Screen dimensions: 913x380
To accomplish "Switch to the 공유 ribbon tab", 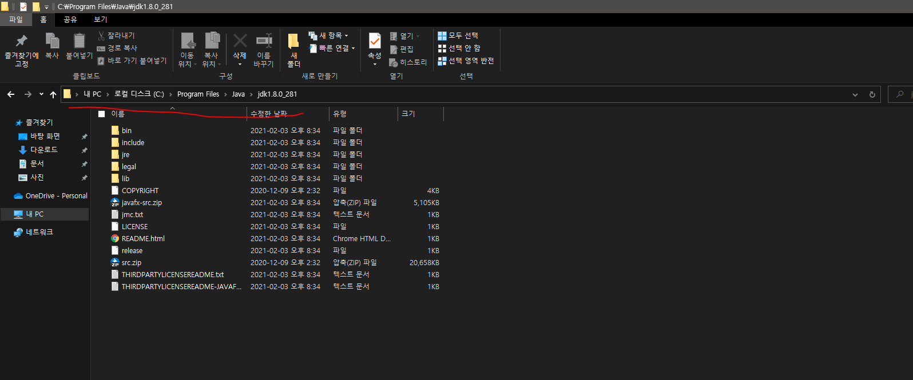I will (70, 19).
